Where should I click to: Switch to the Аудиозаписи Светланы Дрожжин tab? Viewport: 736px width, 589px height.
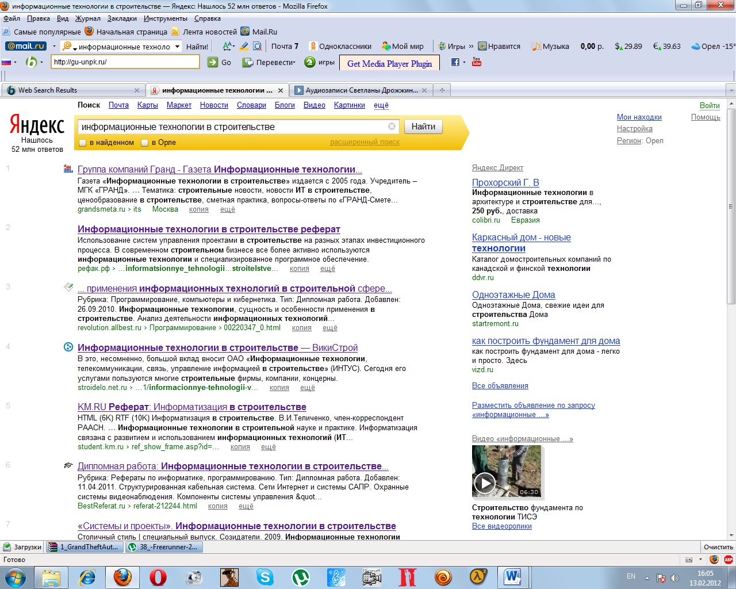click(x=361, y=90)
